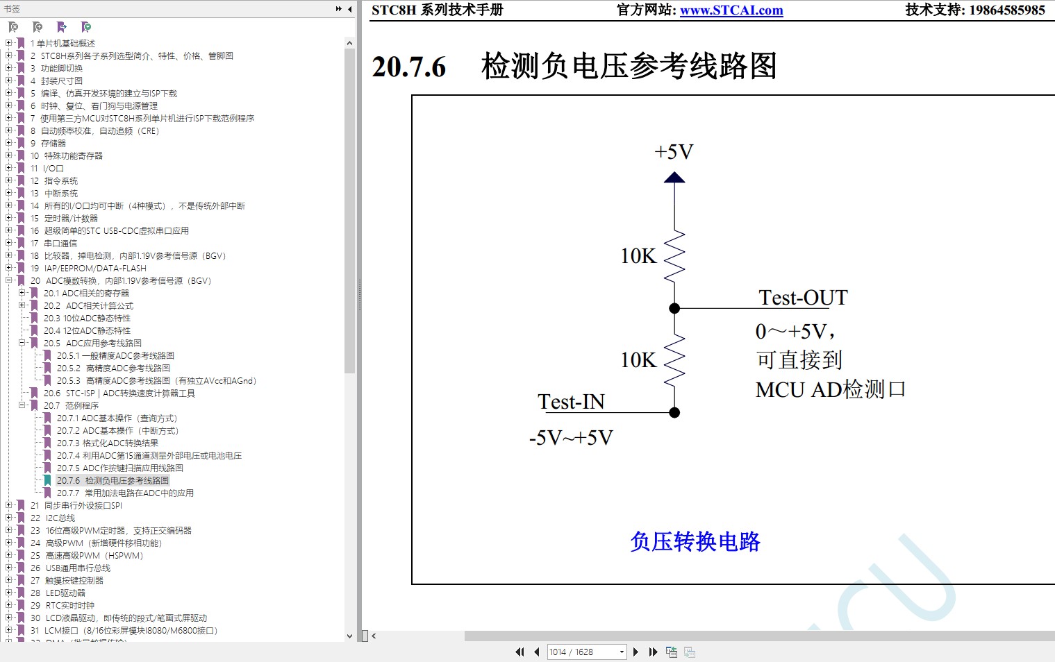Open bookmark 20.5.2 高精度ADC参考线路图
Image resolution: width=1055 pixels, height=662 pixels.
point(113,368)
